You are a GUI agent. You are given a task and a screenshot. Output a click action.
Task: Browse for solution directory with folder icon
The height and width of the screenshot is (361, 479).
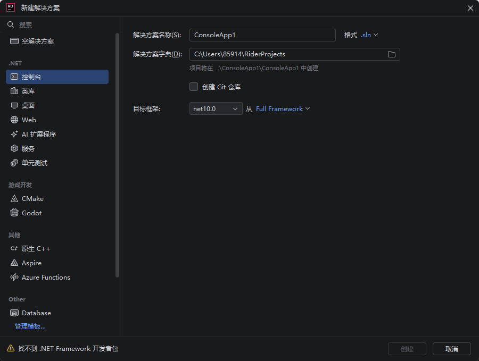pos(391,54)
